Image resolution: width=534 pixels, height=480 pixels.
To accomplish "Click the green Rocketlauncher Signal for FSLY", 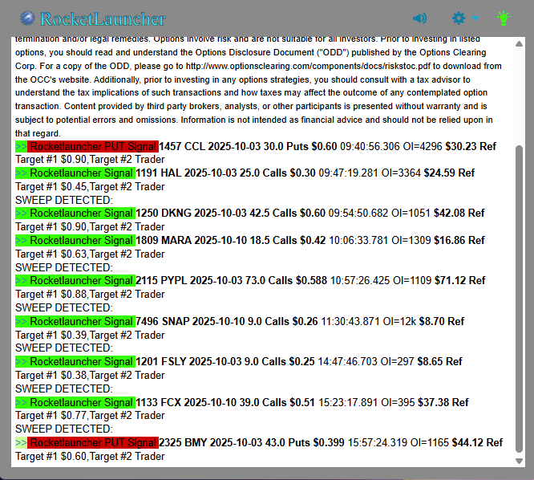I will tap(81, 362).
